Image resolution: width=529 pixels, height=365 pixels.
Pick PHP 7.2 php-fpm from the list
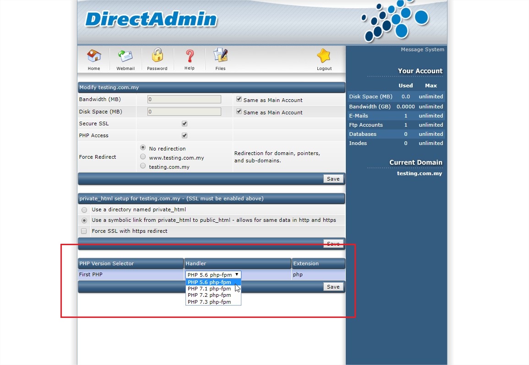click(x=213, y=295)
